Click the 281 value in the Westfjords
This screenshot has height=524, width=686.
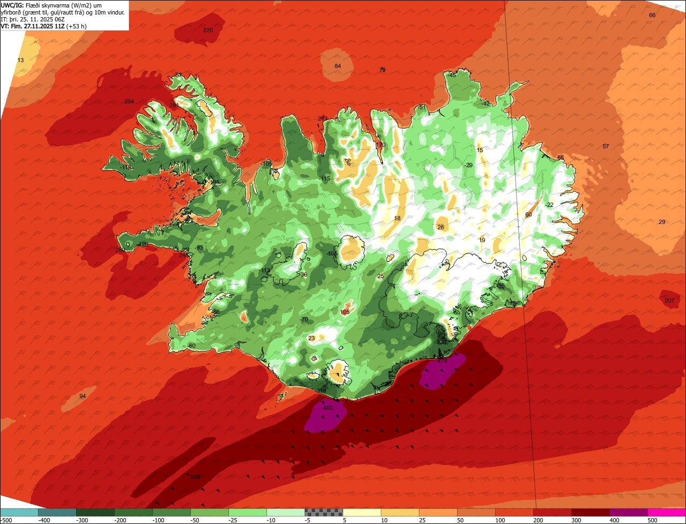(174, 105)
